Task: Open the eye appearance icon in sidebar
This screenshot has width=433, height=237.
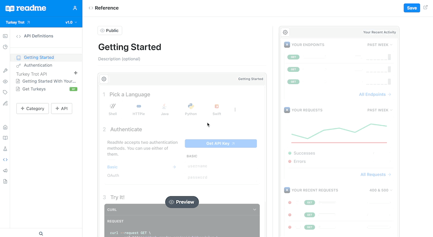Action: 5,81
